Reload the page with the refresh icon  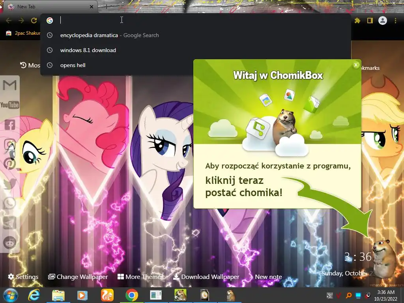tap(34, 21)
